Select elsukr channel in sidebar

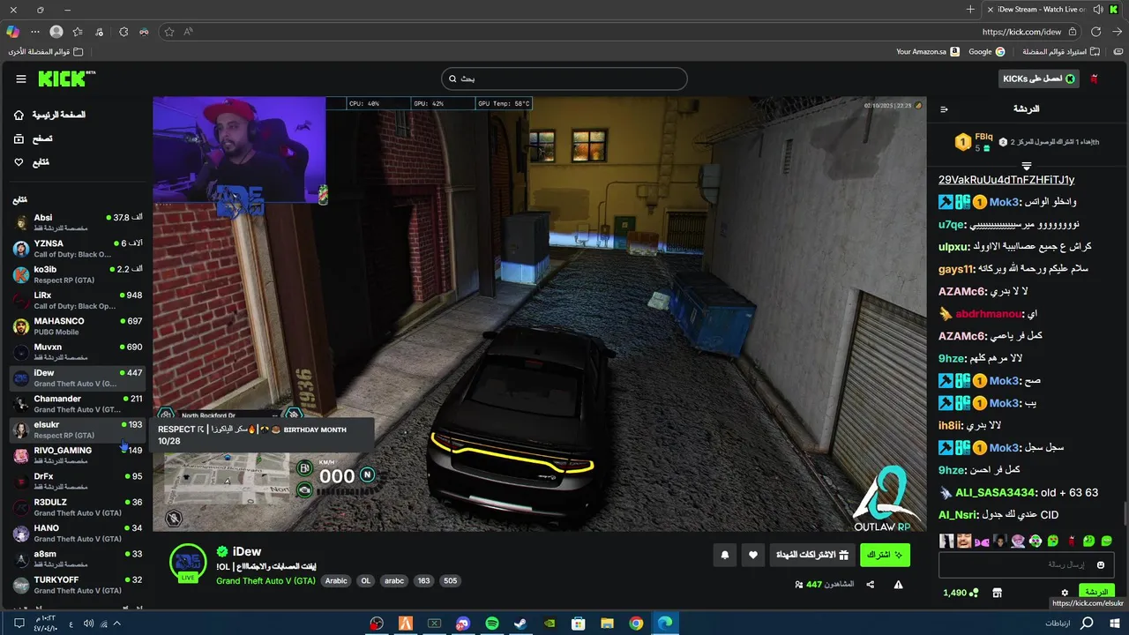click(78, 430)
